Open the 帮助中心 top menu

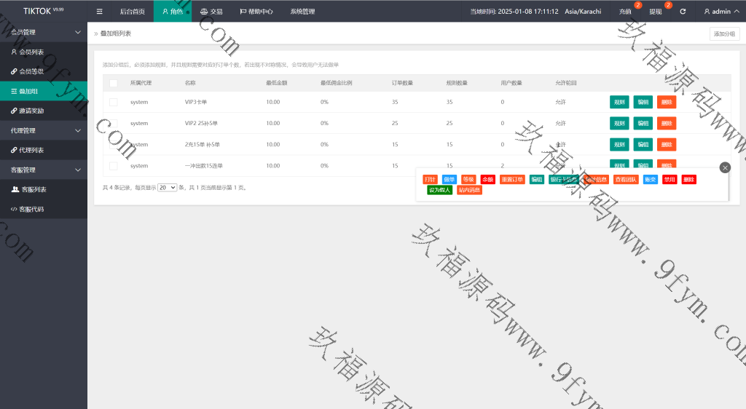tap(256, 12)
